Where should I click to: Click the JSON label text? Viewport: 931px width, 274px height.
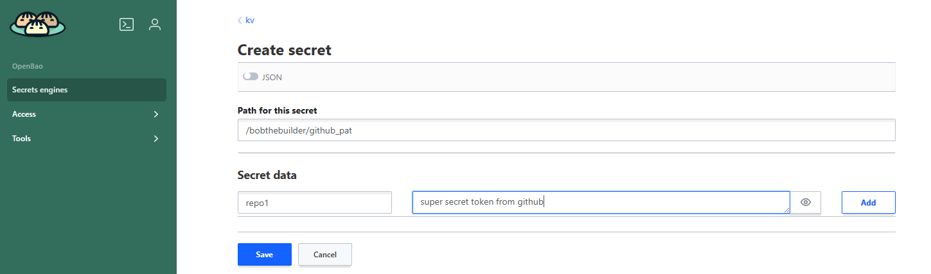272,77
